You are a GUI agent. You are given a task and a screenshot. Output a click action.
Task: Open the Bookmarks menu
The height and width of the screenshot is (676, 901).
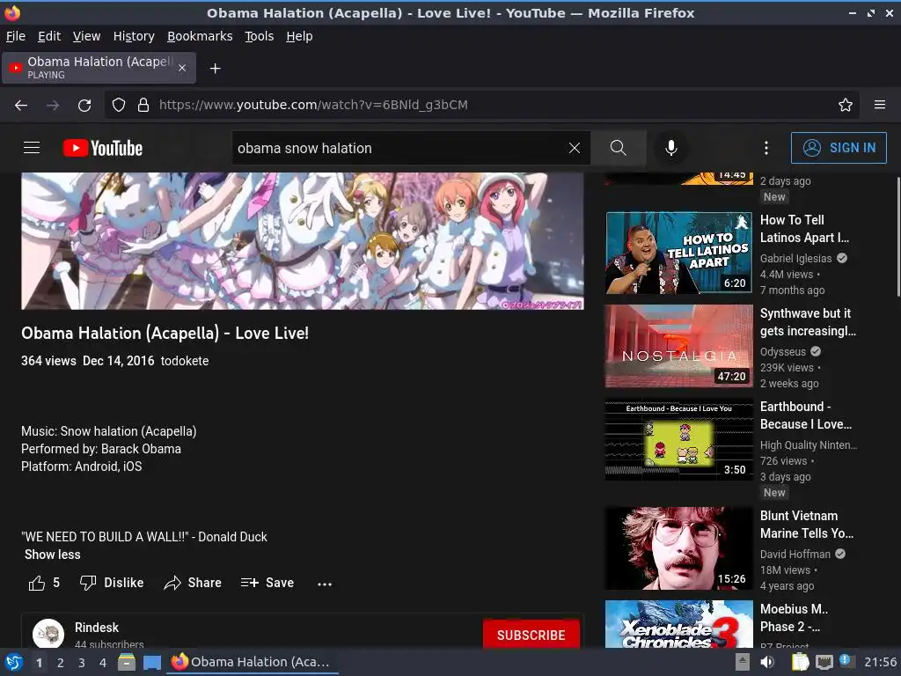[x=200, y=36]
